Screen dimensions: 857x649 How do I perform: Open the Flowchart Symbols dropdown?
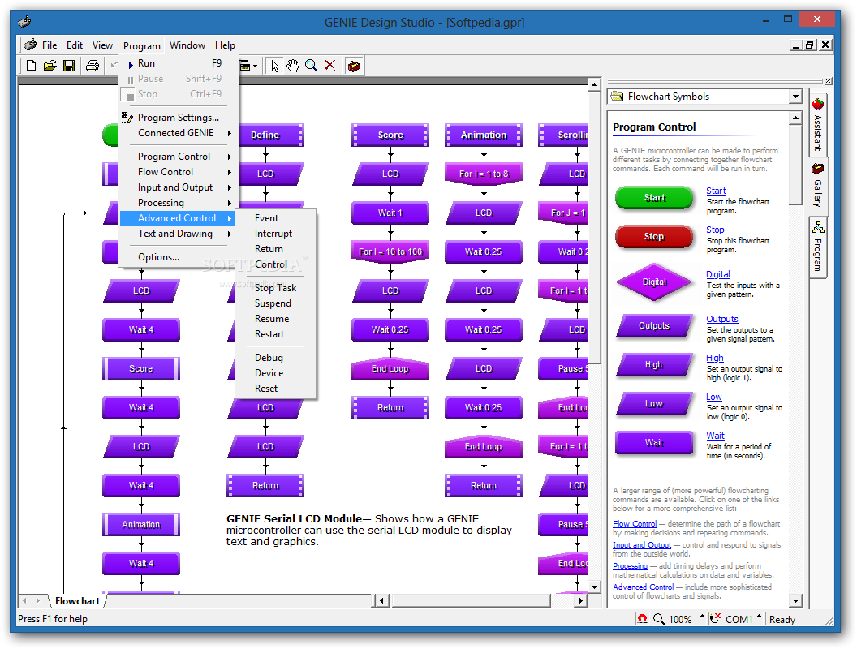tap(795, 97)
